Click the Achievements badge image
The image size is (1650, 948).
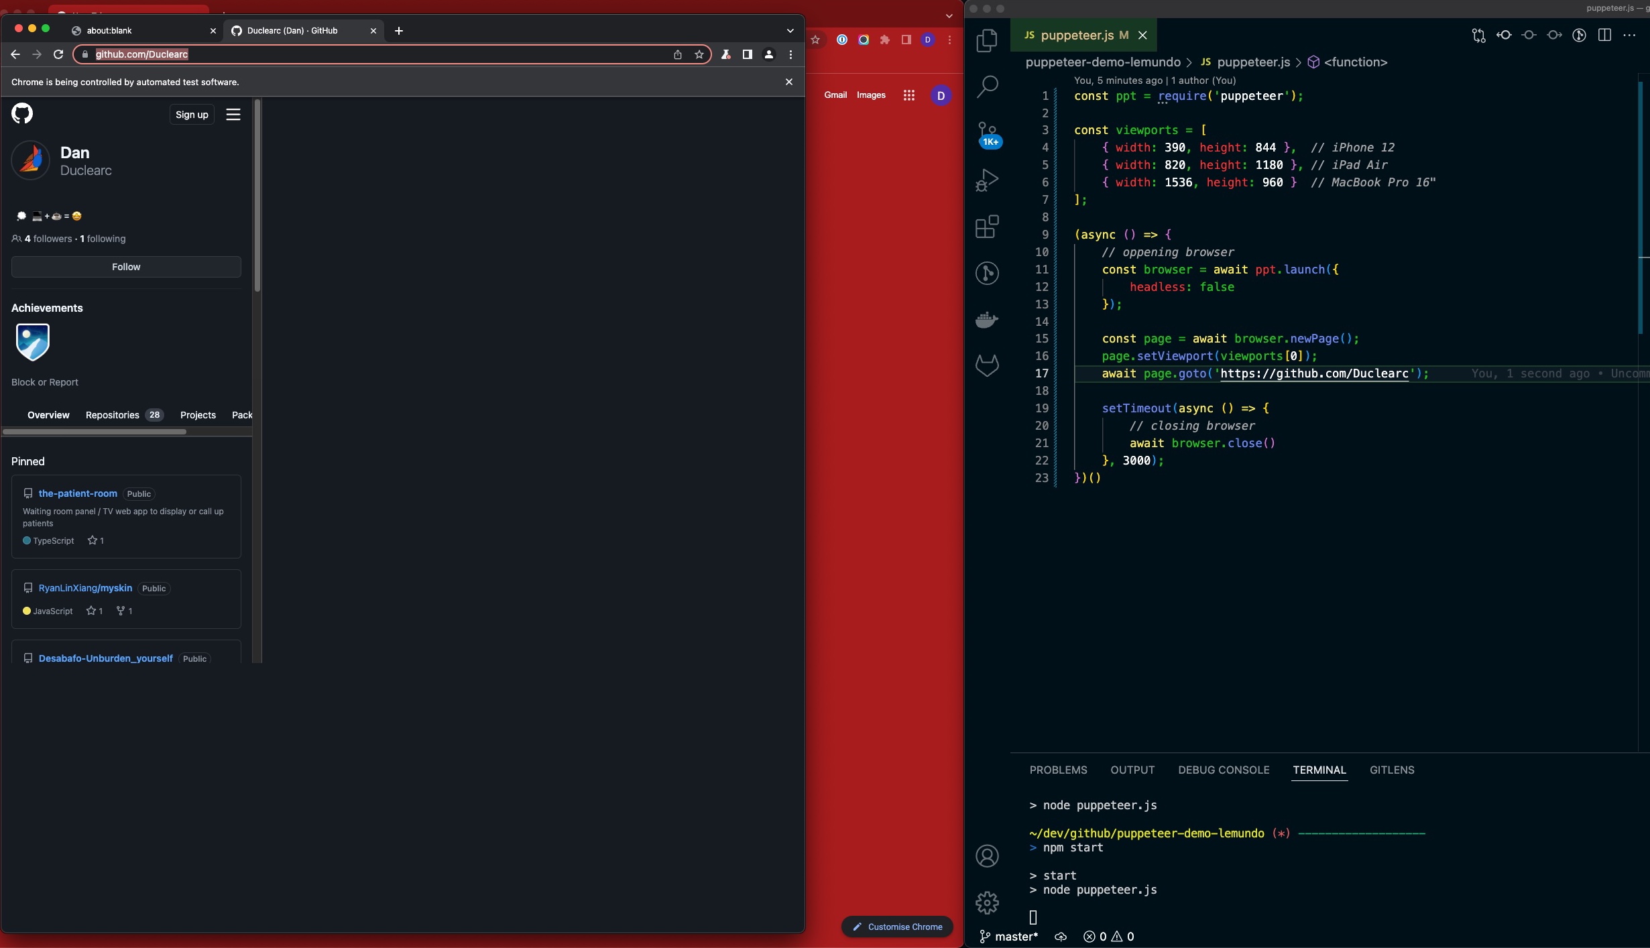pyautogui.click(x=32, y=342)
